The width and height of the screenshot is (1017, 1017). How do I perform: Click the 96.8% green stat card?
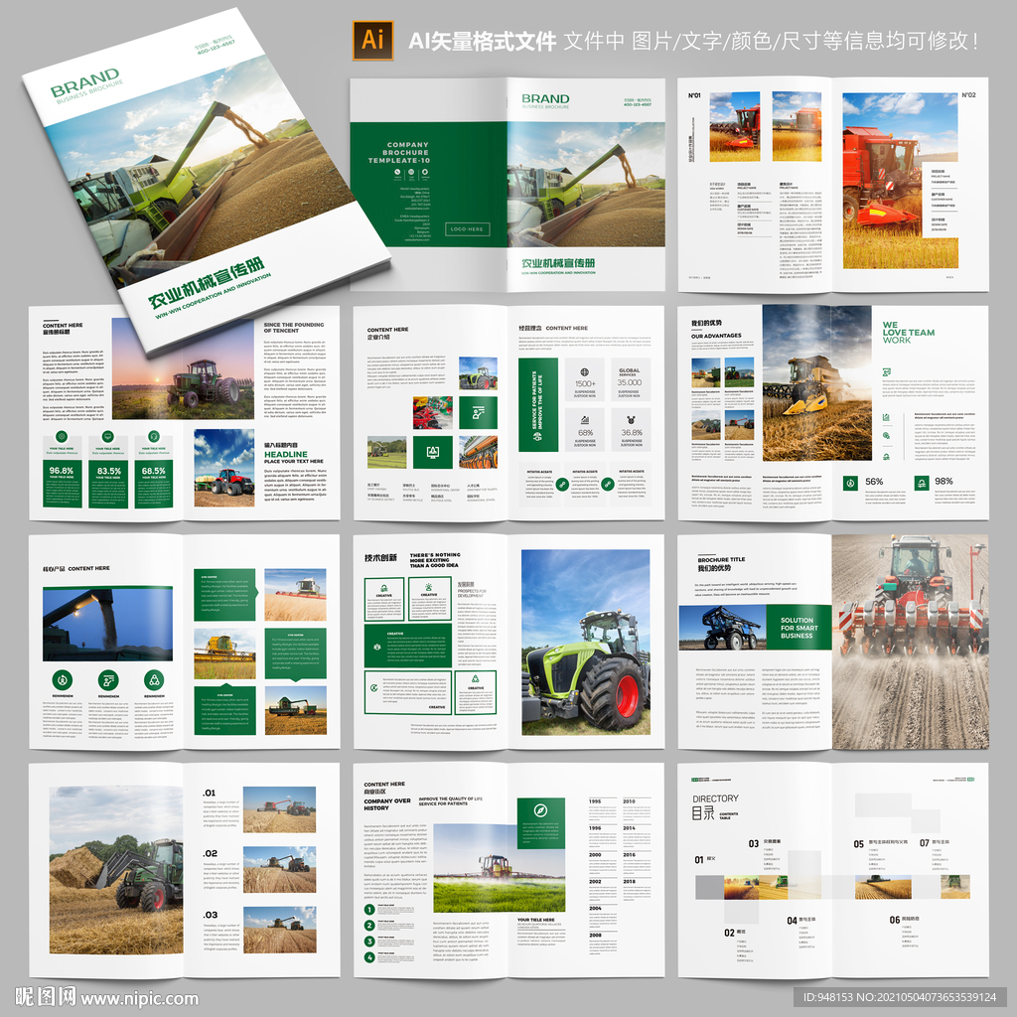tap(62, 484)
